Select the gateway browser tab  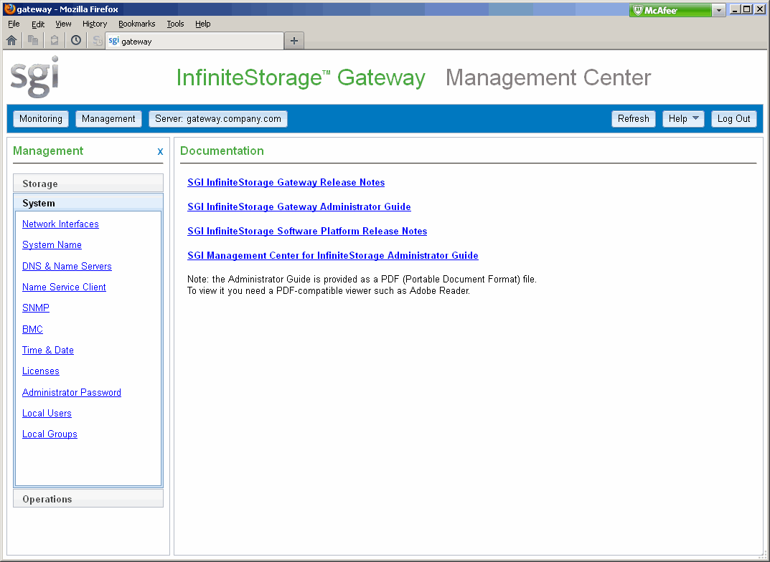coord(194,41)
